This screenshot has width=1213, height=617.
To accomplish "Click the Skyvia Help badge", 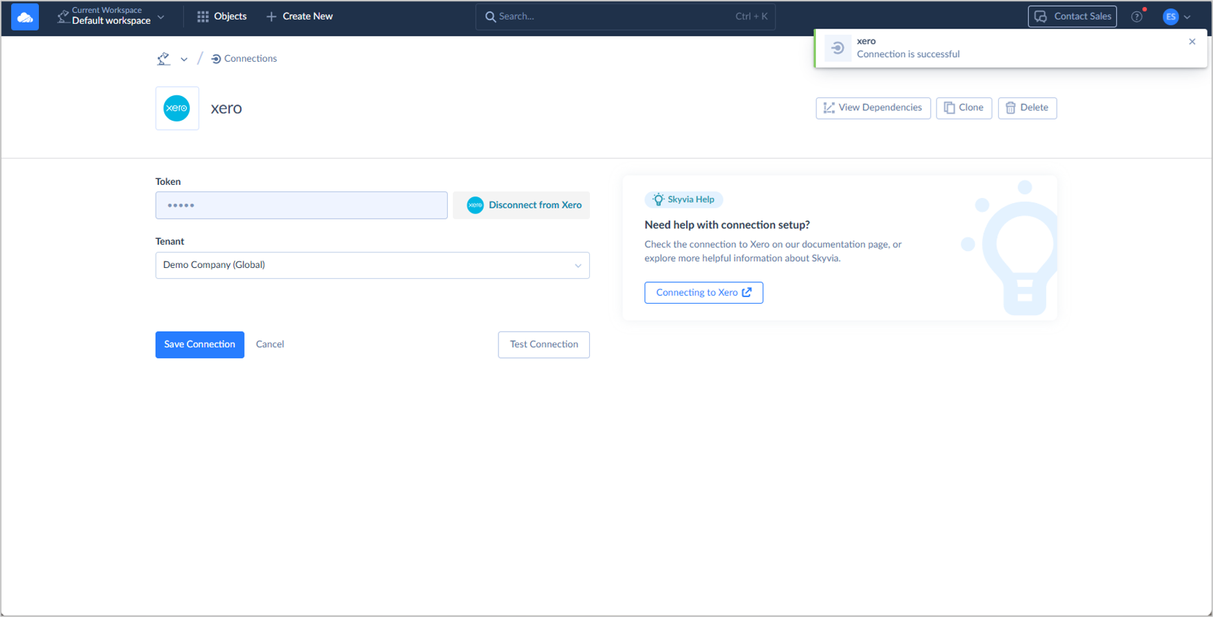I will click(x=683, y=199).
